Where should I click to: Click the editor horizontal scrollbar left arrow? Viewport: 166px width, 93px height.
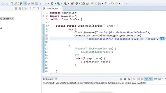51,74
